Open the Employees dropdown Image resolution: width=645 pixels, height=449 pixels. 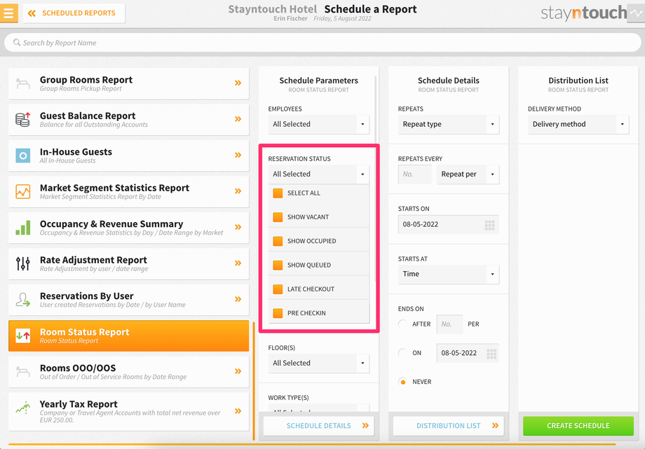(319, 124)
